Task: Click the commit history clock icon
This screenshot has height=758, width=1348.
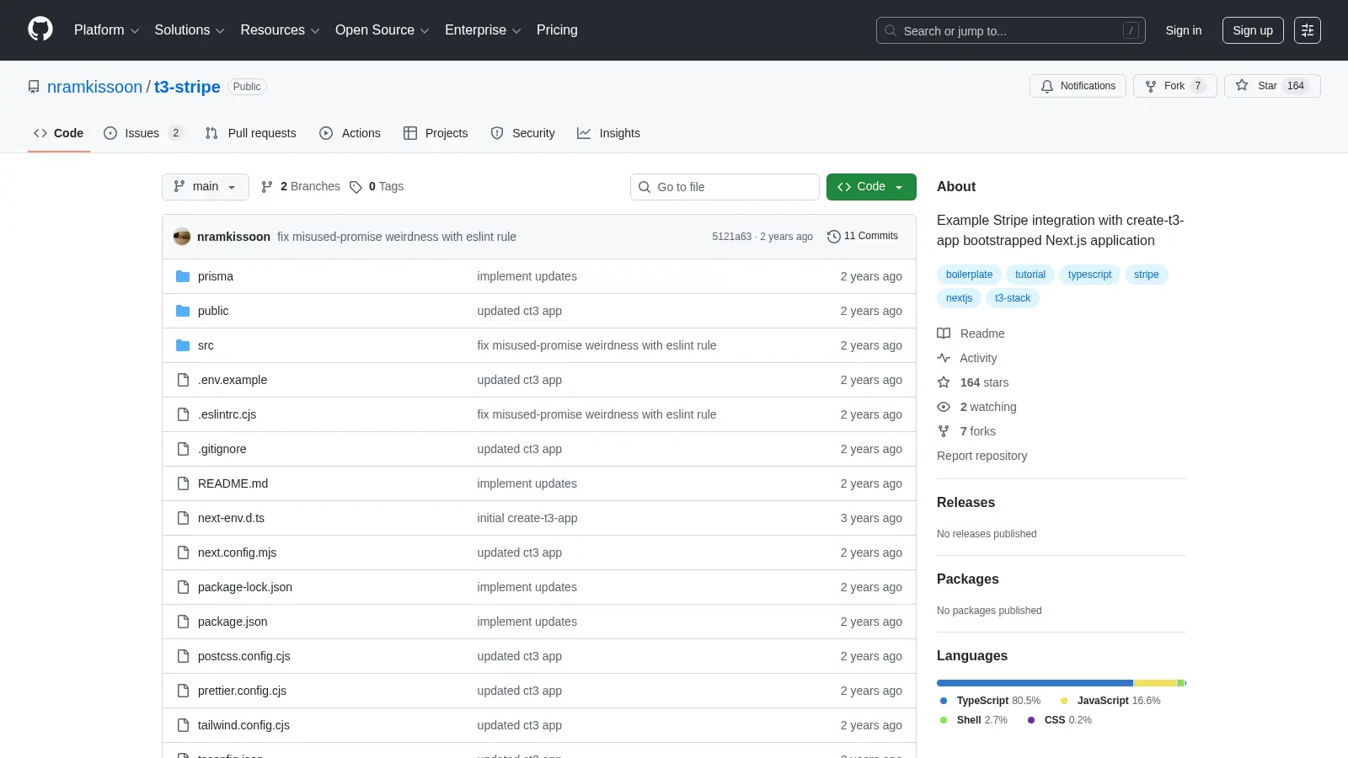Action: point(834,237)
